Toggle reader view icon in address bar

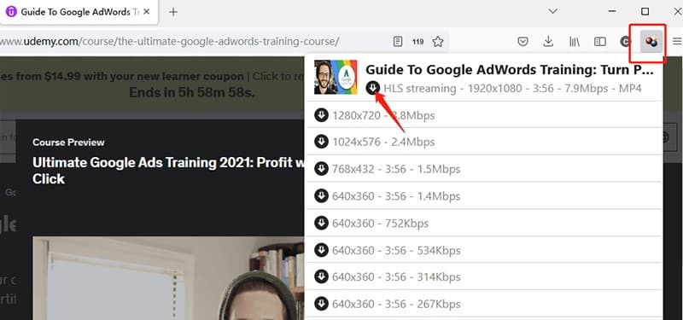coord(398,42)
